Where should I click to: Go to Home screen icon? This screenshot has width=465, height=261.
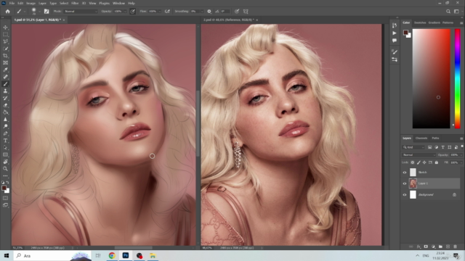tap(8, 12)
